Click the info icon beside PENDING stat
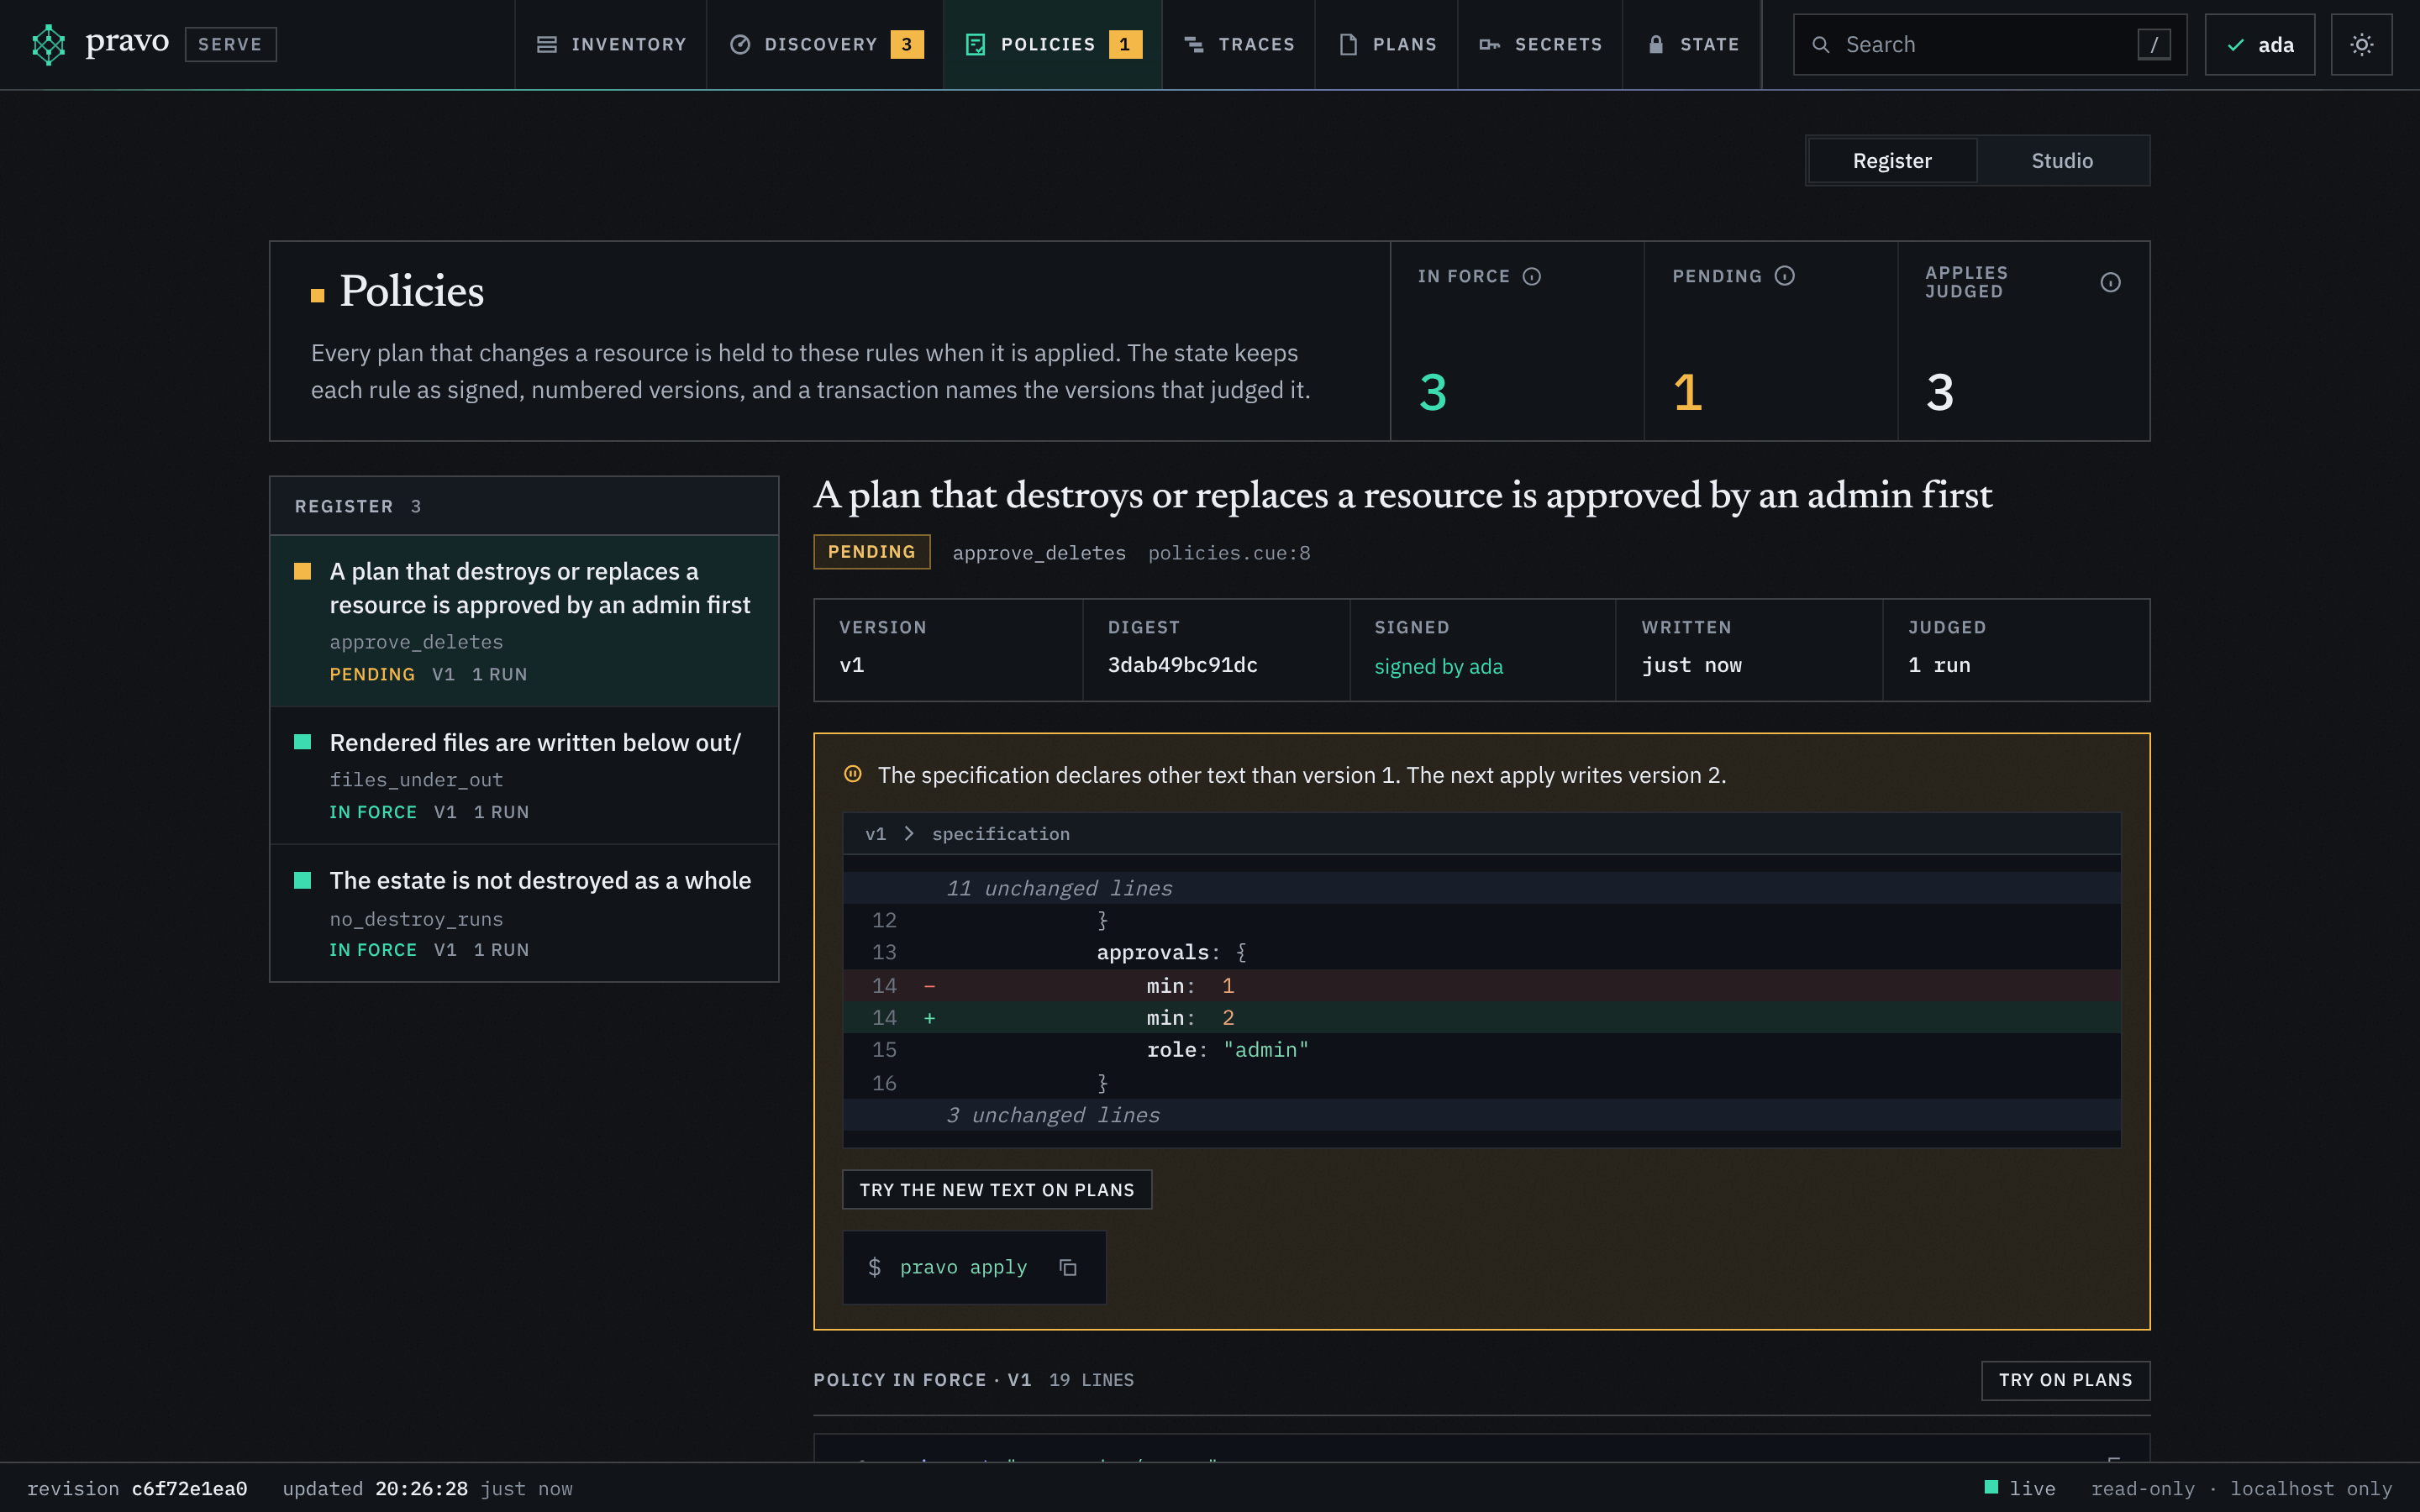Image resolution: width=2420 pixels, height=1512 pixels. click(x=1784, y=276)
